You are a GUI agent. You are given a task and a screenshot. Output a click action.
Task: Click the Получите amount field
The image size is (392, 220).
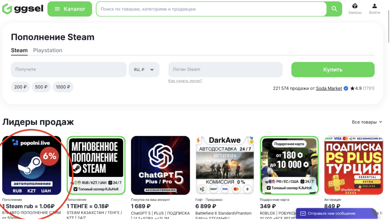69,70
